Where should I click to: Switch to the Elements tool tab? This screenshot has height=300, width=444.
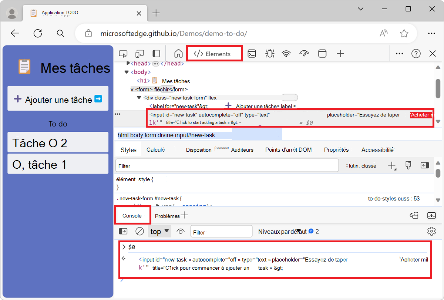pyautogui.click(x=215, y=54)
